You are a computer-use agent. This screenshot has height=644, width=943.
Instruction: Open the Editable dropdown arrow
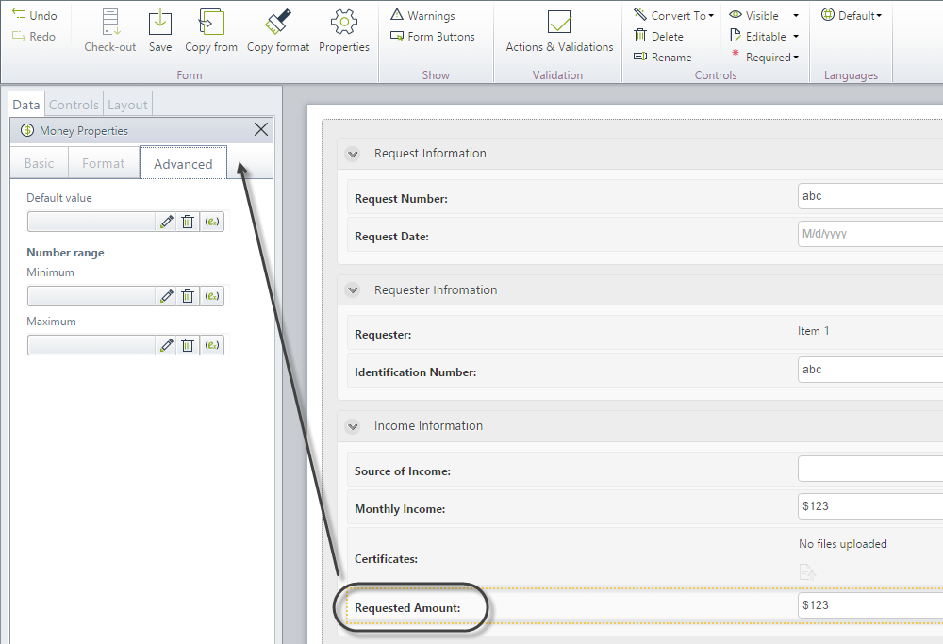796,37
